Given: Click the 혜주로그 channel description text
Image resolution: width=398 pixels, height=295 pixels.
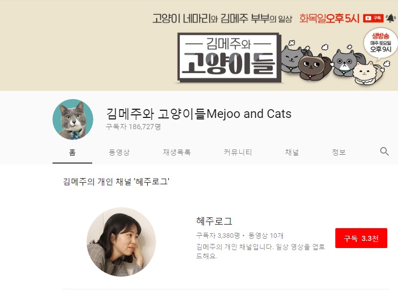Looking at the screenshot, I should tap(260, 251).
